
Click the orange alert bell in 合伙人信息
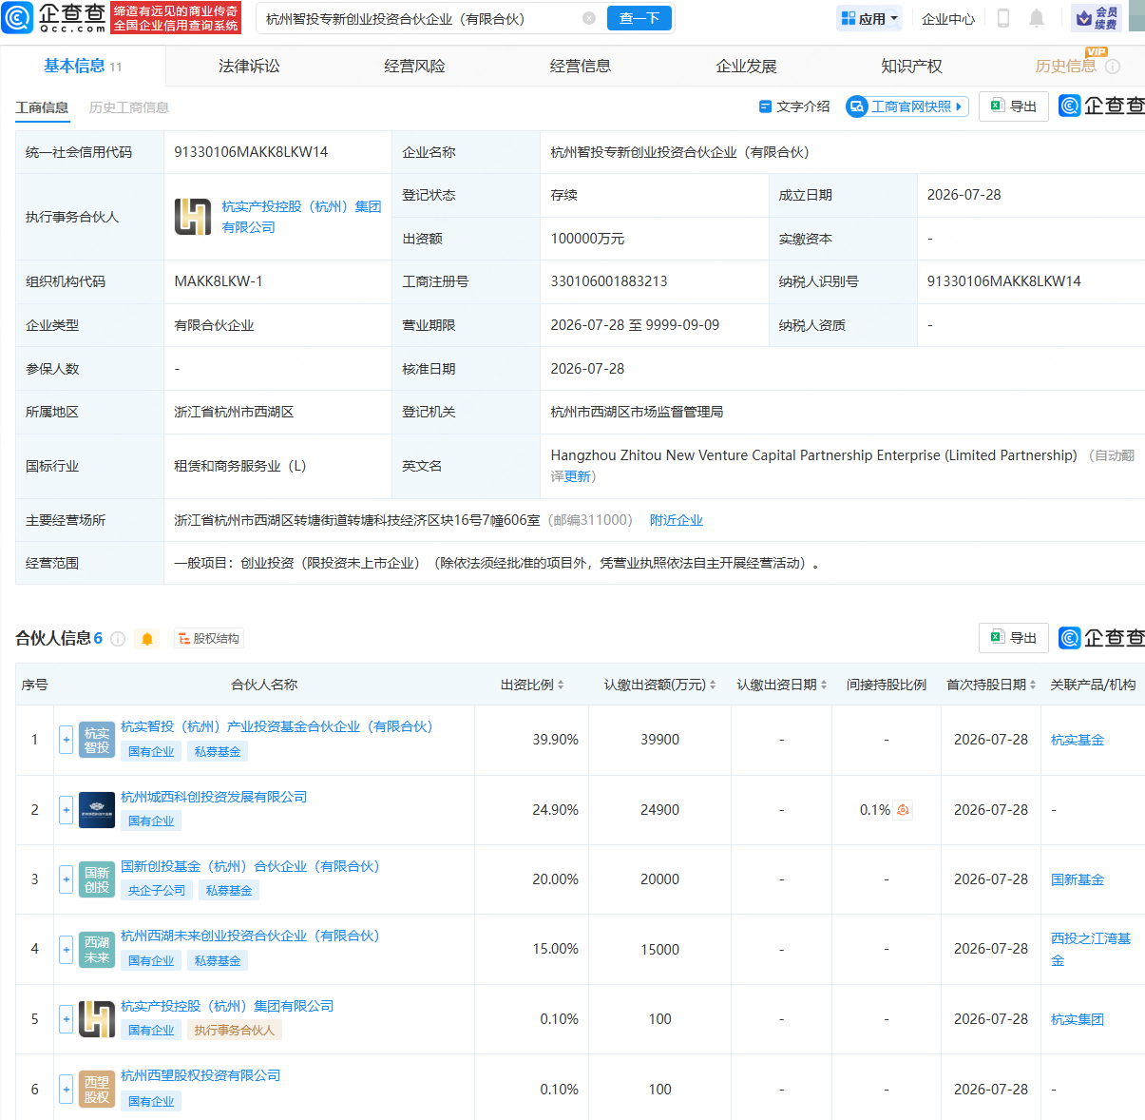point(147,639)
